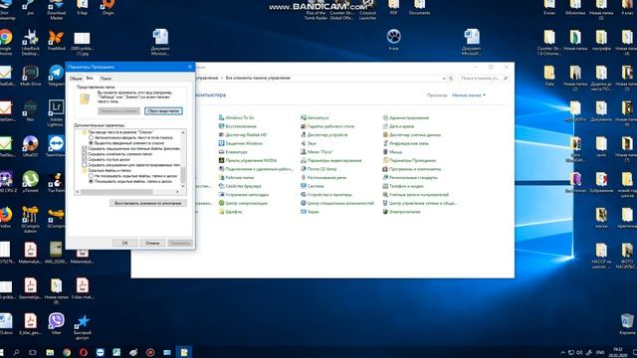Open Мышь item in Control Panel
Image resolution: width=637 pixels, height=358 pixels.
click(x=392, y=152)
